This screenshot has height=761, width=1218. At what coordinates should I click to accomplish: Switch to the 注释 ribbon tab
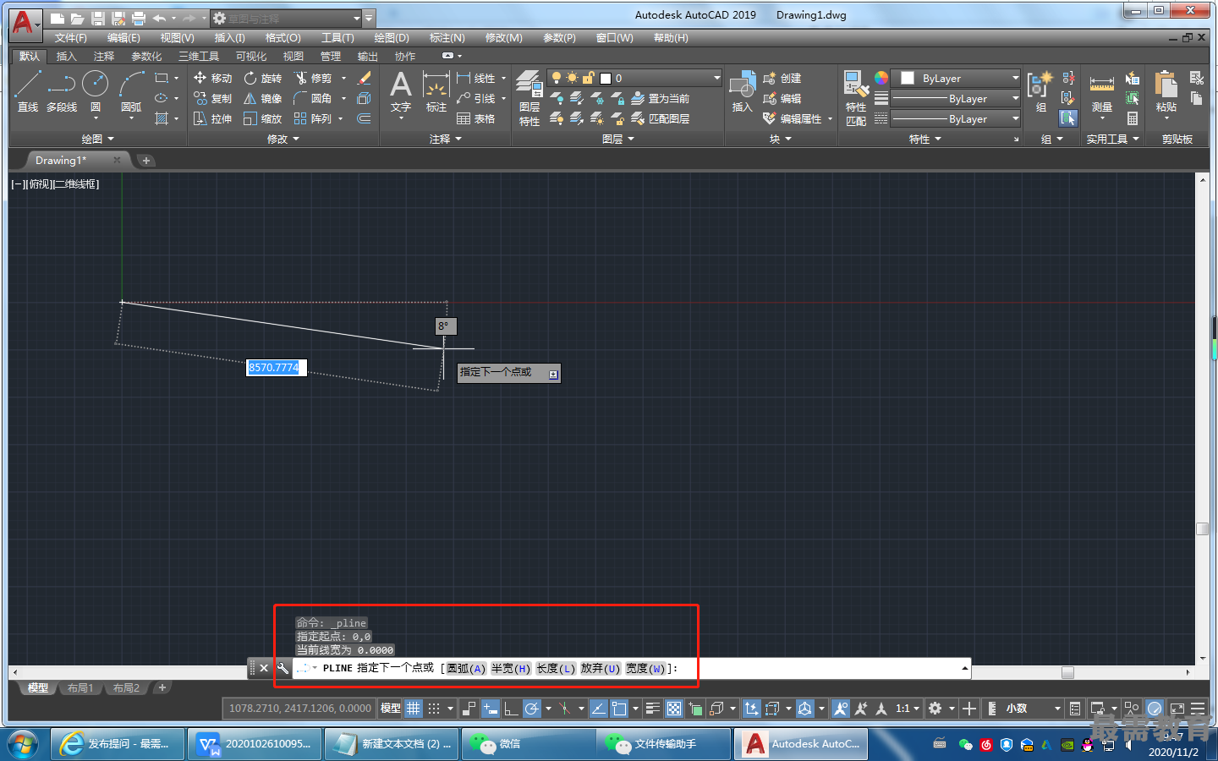pyautogui.click(x=104, y=57)
